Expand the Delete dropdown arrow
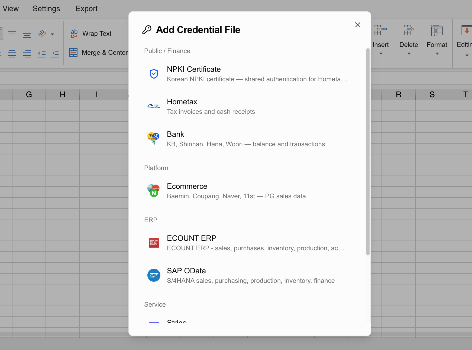The width and height of the screenshot is (472, 350). 409,54
